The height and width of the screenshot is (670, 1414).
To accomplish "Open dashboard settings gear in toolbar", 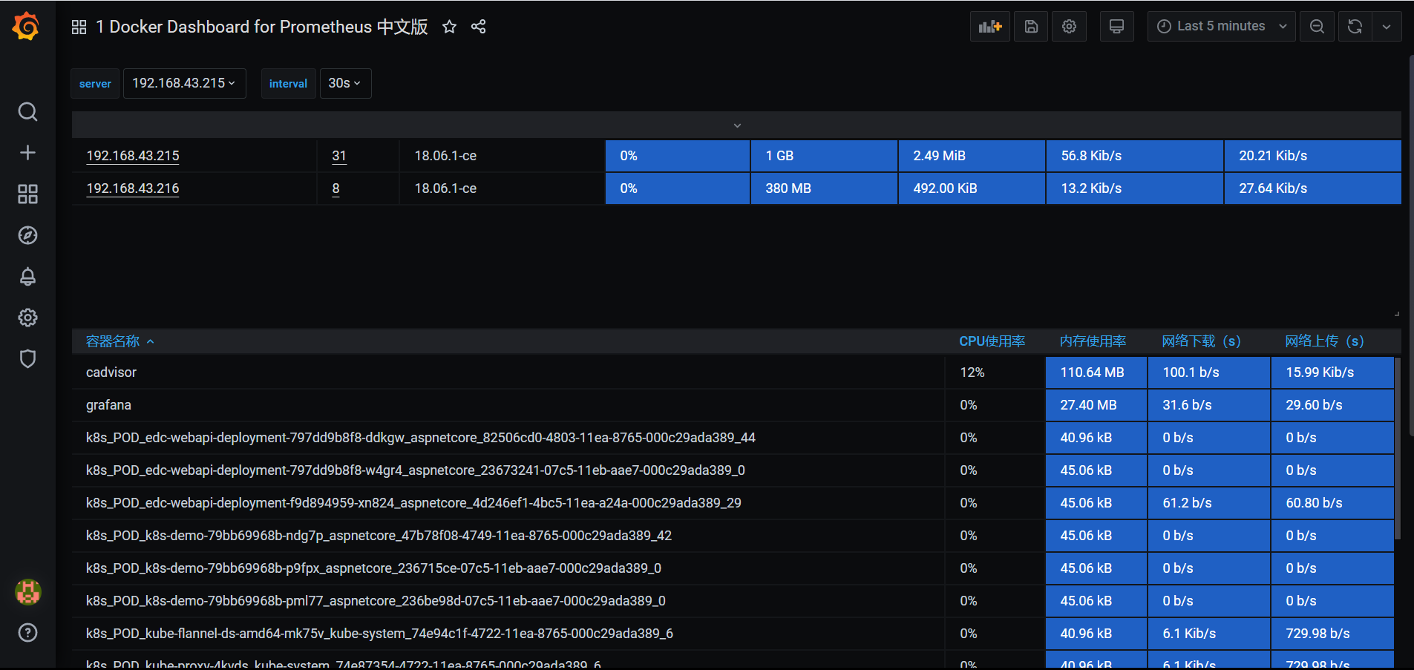I will click(1069, 27).
